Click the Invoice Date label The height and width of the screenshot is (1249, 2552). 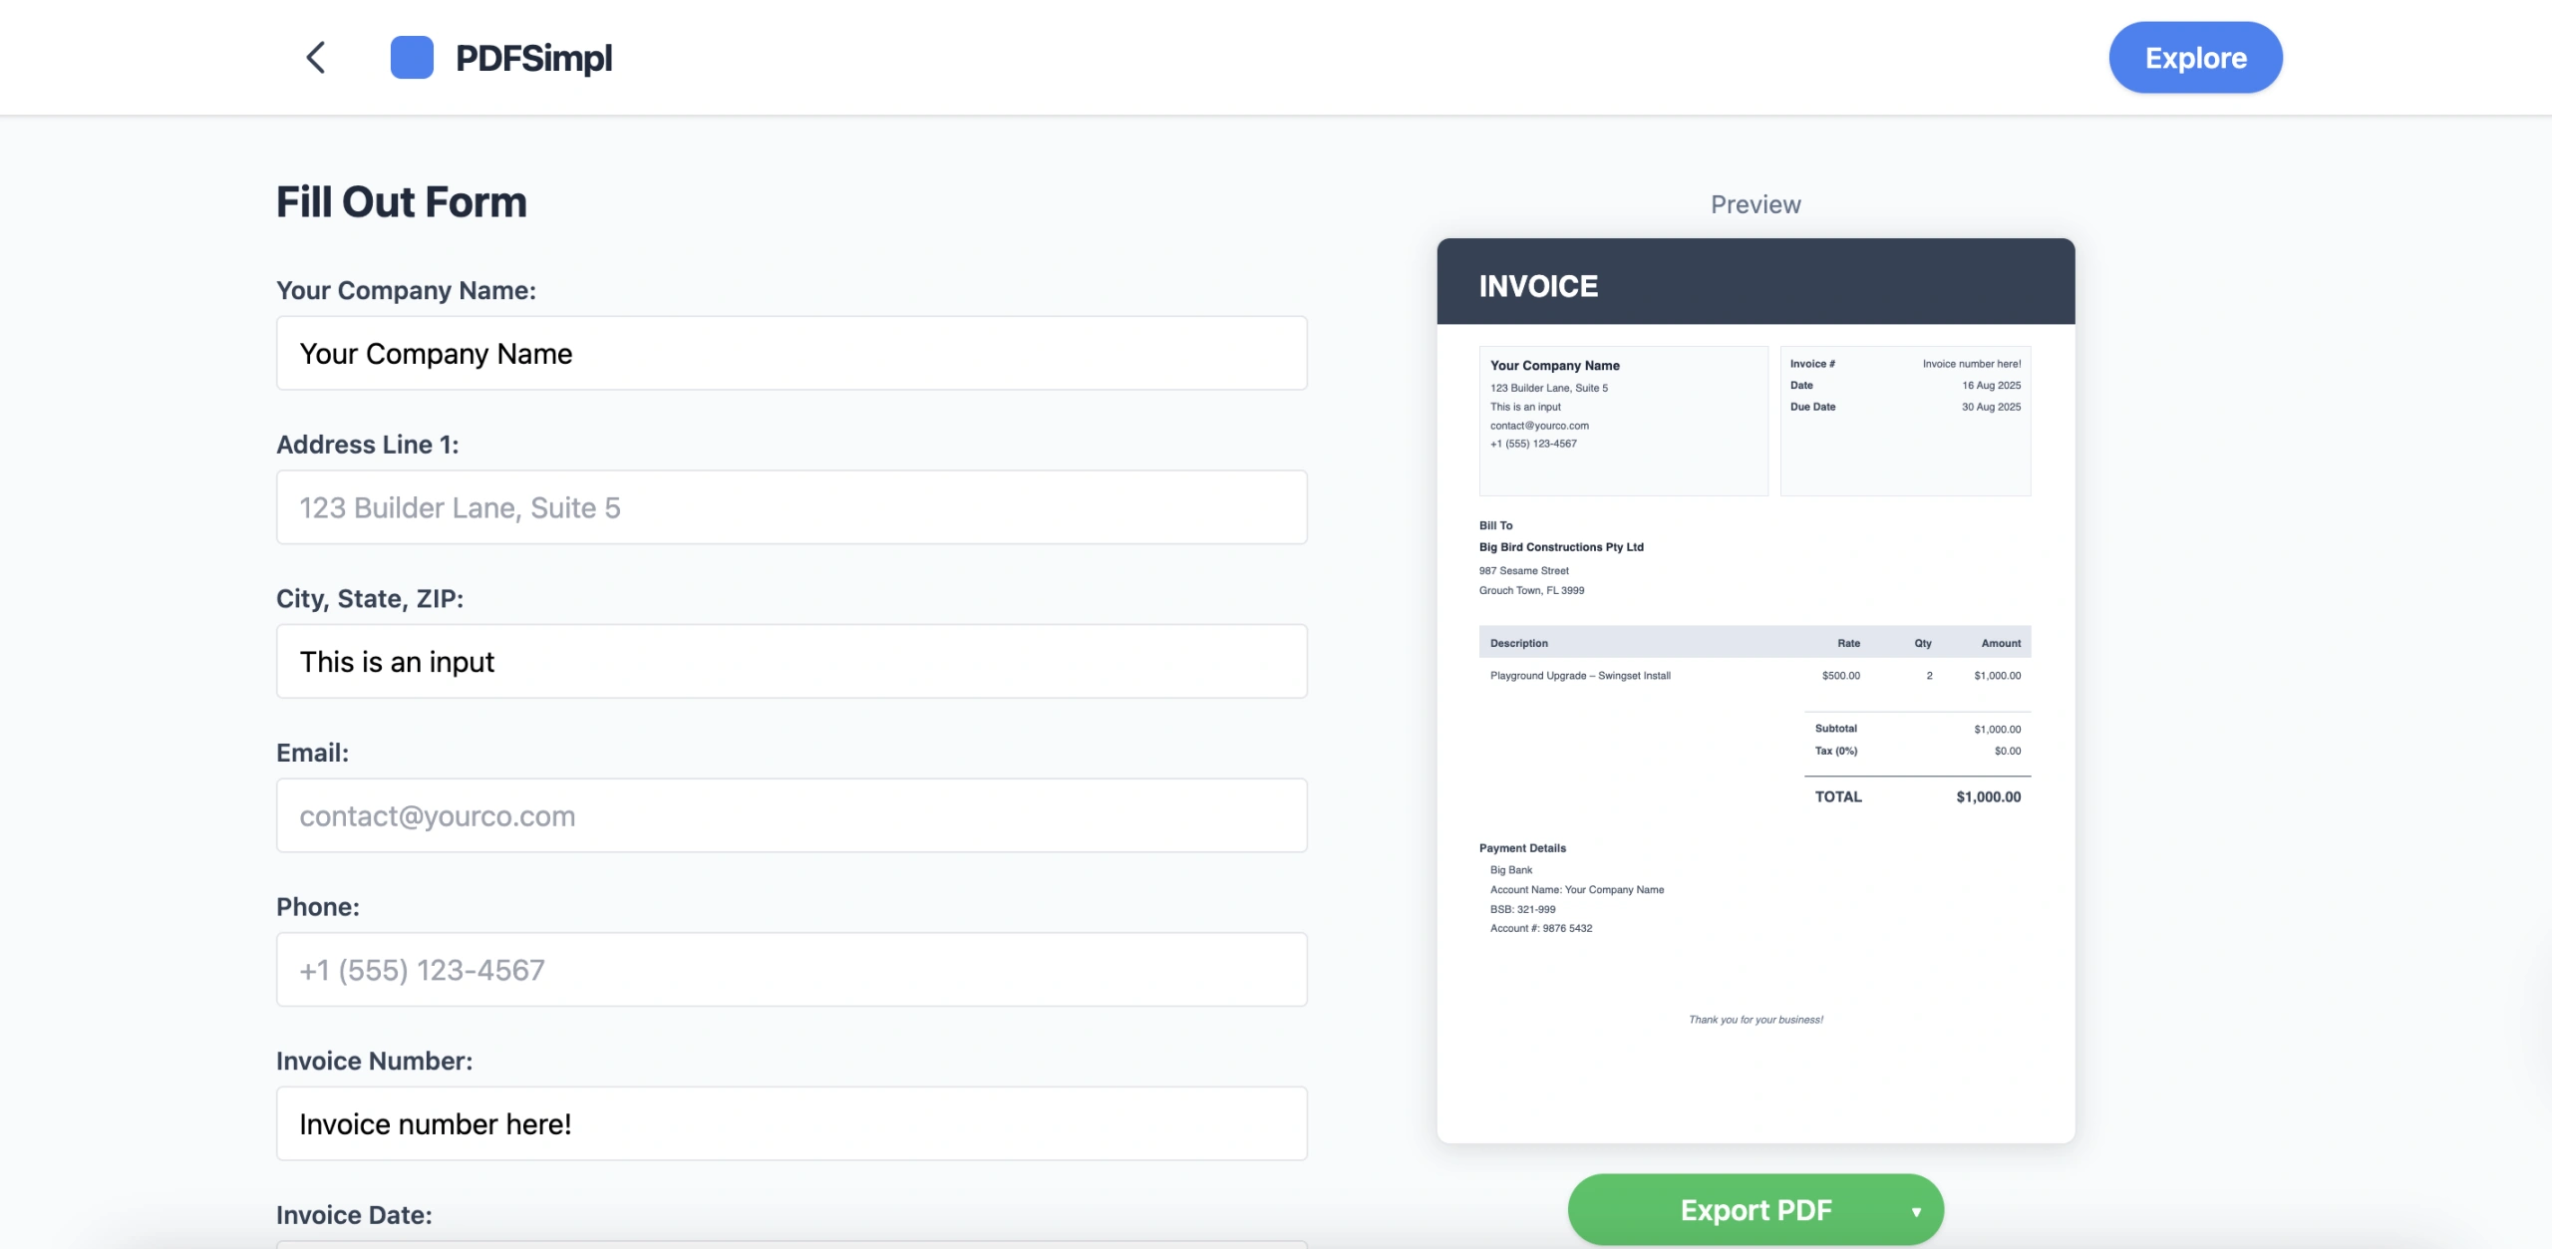pos(354,1215)
